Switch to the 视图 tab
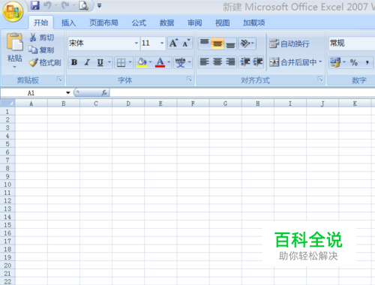Viewport: 375px width, 285px height. pyautogui.click(x=222, y=22)
